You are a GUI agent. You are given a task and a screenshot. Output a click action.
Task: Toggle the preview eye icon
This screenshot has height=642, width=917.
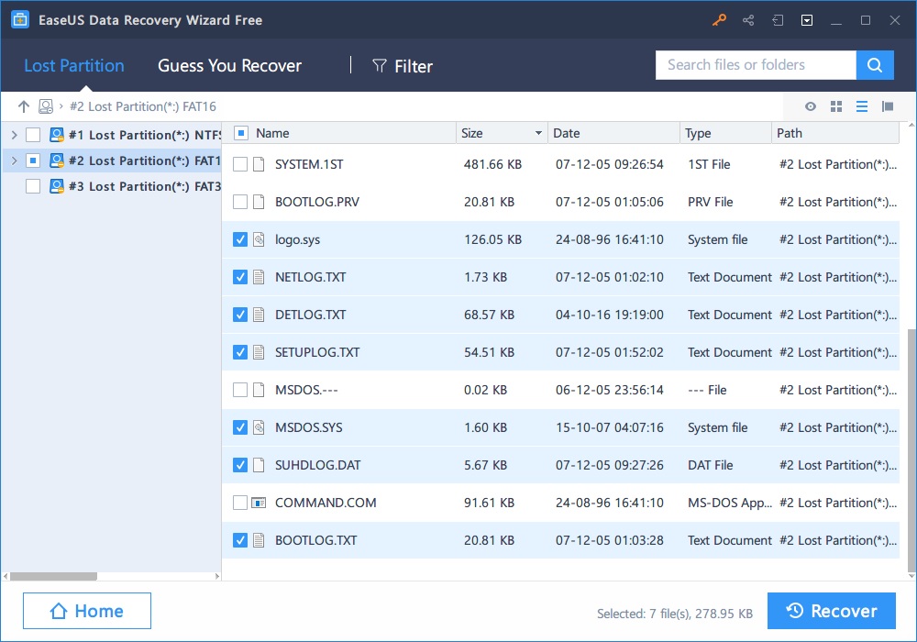[x=810, y=106]
